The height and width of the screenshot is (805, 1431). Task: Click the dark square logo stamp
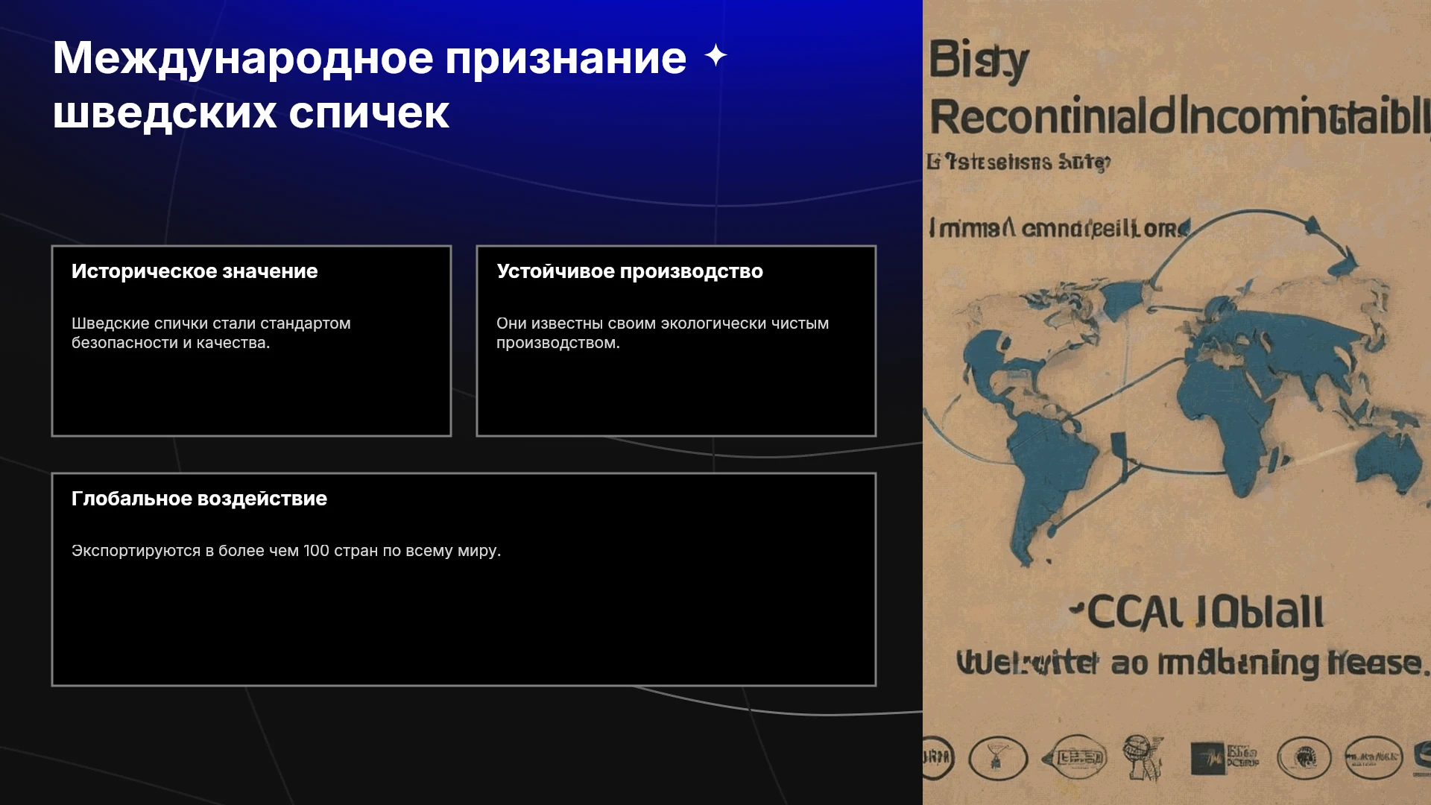[1224, 758]
